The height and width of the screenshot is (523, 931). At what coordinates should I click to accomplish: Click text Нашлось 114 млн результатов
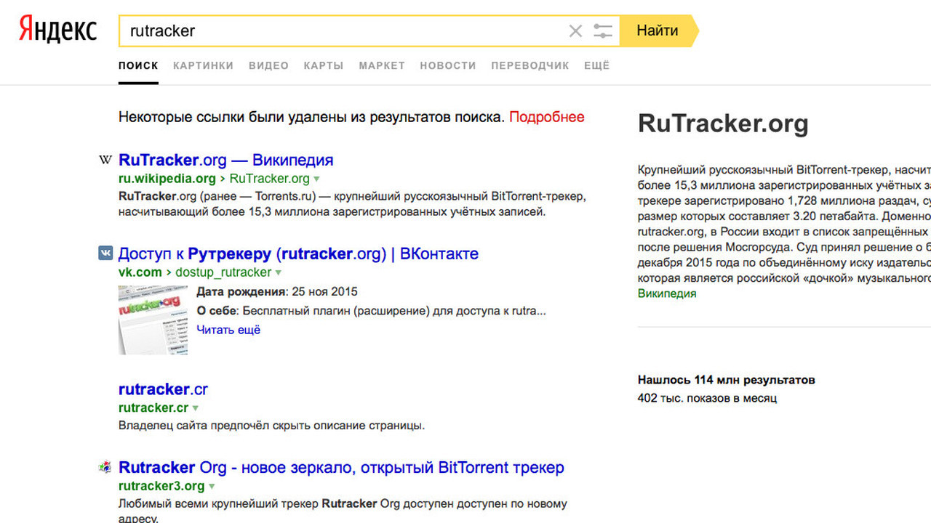pyautogui.click(x=727, y=380)
